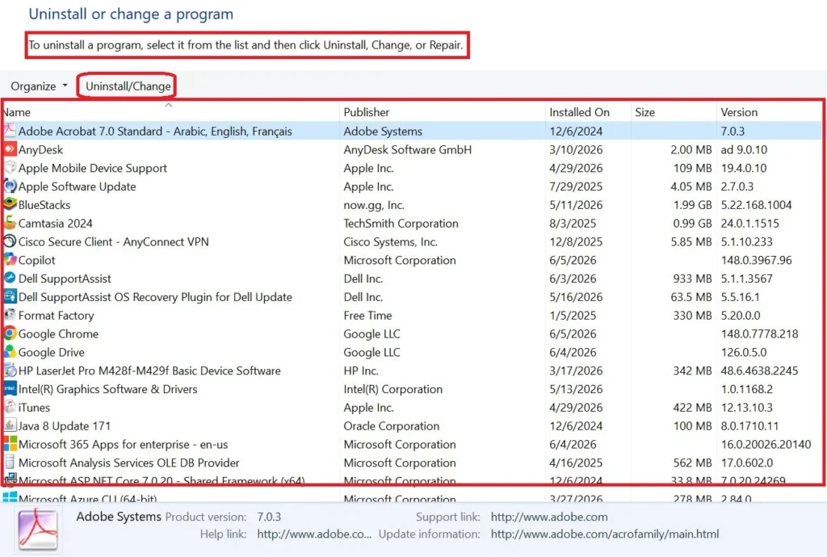The width and height of the screenshot is (827, 557).
Task: Select the row named Copilot
Action: 413,260
